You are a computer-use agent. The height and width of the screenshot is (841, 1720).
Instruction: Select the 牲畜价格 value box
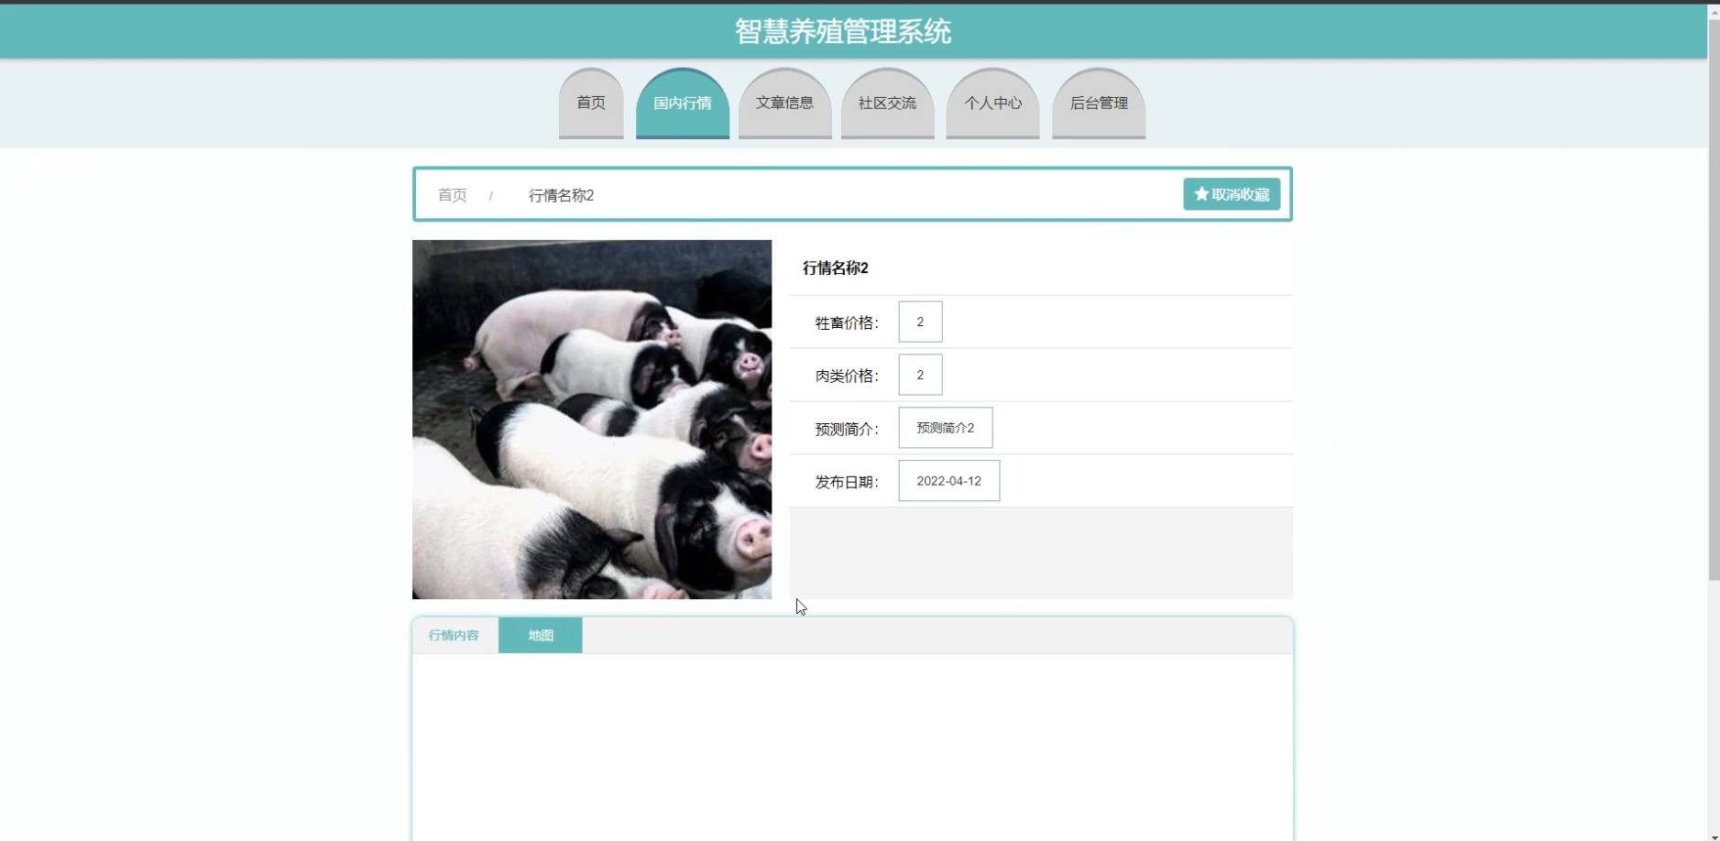tap(920, 322)
